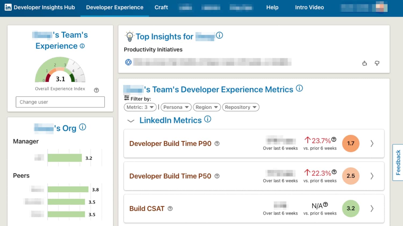The image size is (403, 226).
Task: Open the Repository filter dropdown
Action: click(241, 107)
